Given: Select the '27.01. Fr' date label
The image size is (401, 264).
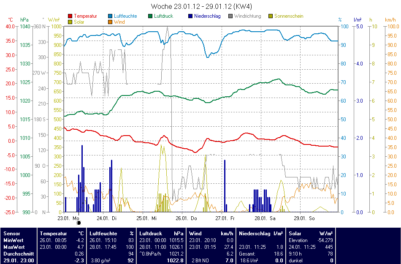Looking at the screenshot, I should 225,218.
